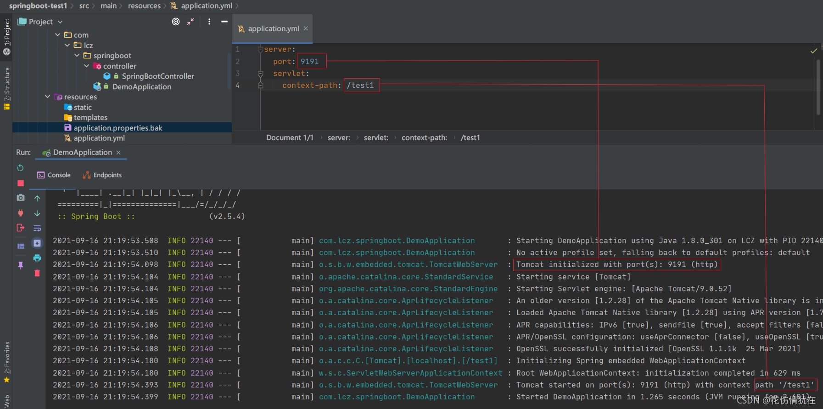Toggle soft-wrap in the console

(37, 228)
